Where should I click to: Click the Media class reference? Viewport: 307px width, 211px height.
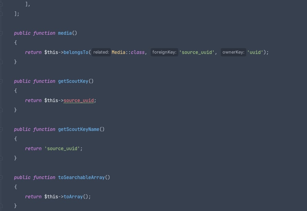pyautogui.click(x=118, y=52)
